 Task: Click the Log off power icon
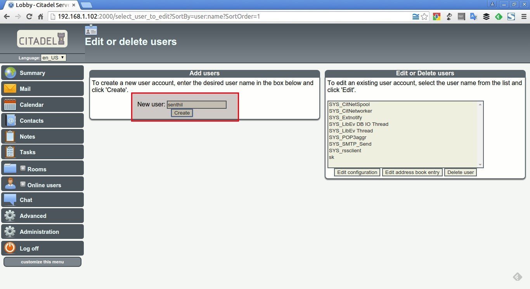click(x=10, y=248)
